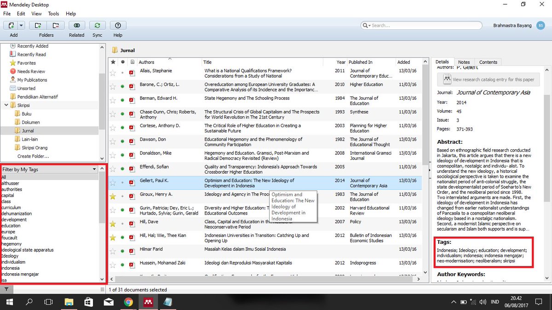552x310 pixels.
Task: Click the tag list scrollbar down arrow
Action: pos(102,279)
